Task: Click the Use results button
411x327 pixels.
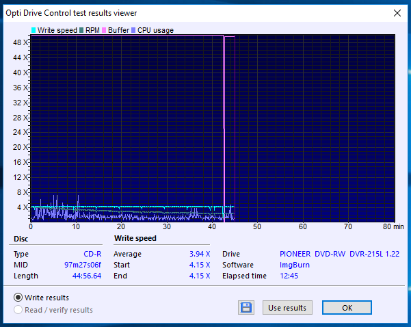Action: click(287, 308)
